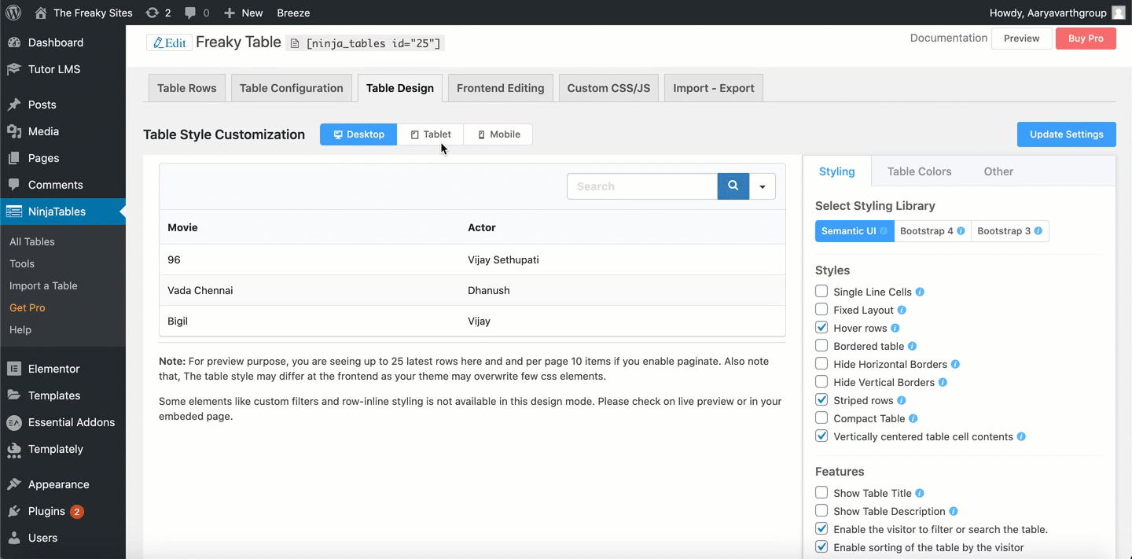Screen dimensions: 1132x559
Task: Click the Essential Addons icon
Action: click(13, 422)
